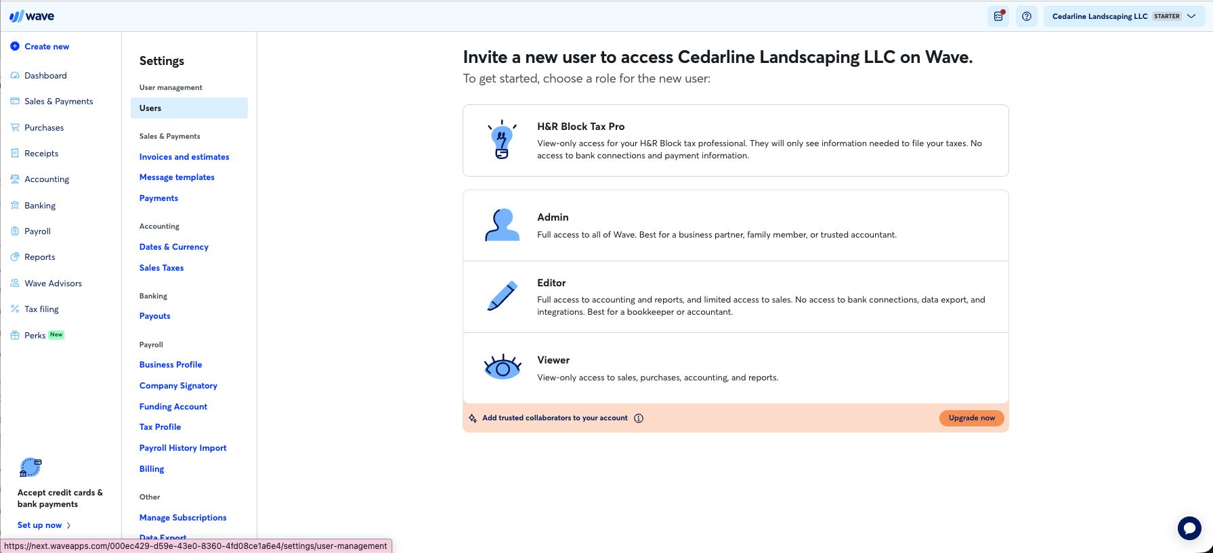Select the Editor role pencil icon
This screenshot has width=1213, height=553.
coord(502,296)
